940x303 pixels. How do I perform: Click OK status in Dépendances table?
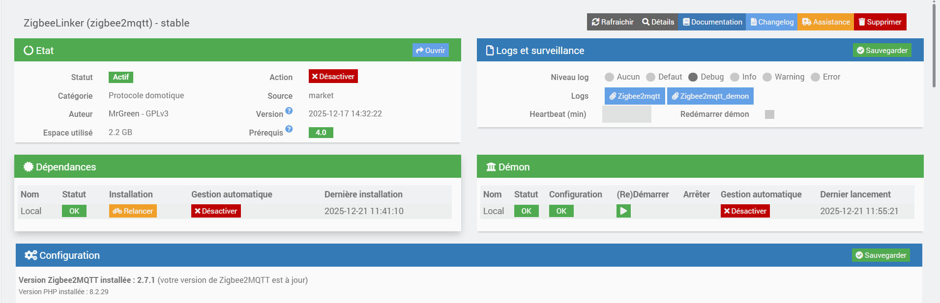click(x=74, y=211)
